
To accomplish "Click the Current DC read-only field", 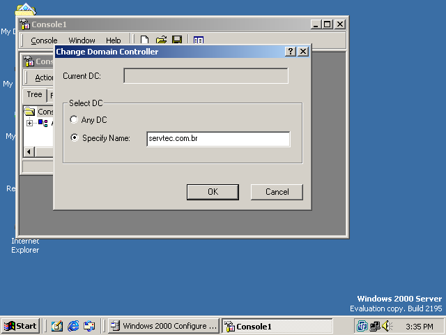I will tap(206, 76).
